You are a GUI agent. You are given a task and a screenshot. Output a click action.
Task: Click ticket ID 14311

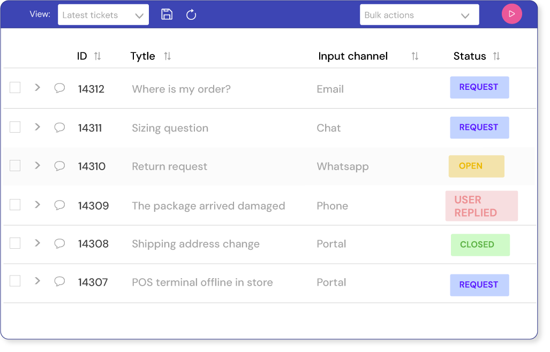pos(90,128)
